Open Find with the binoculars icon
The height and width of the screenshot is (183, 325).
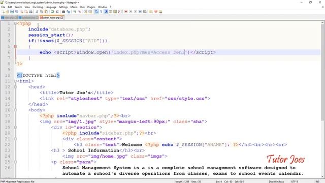(63, 12)
